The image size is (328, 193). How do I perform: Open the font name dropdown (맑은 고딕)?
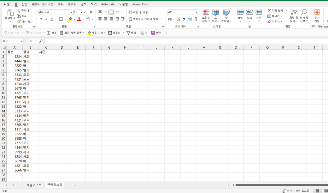pyautogui.click(x=71, y=12)
